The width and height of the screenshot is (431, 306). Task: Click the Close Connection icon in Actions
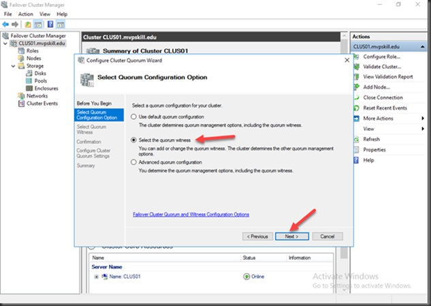[x=357, y=97]
